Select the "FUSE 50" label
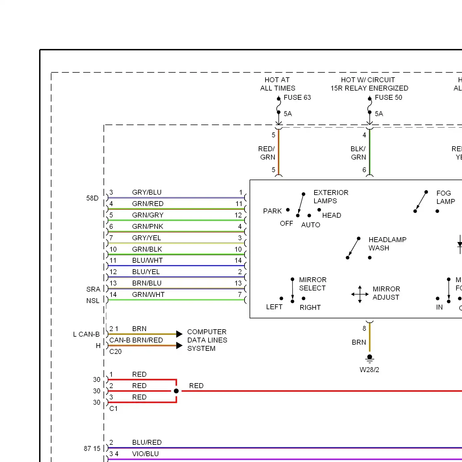 click(388, 98)
